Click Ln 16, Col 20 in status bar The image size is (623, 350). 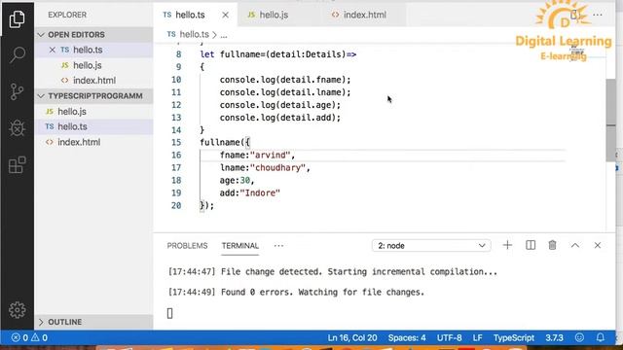click(352, 337)
